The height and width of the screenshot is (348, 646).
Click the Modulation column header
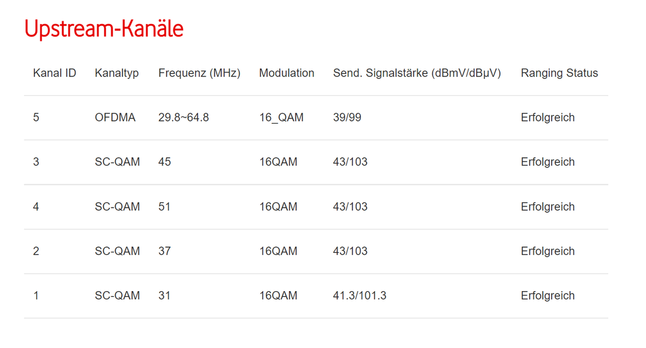(286, 73)
